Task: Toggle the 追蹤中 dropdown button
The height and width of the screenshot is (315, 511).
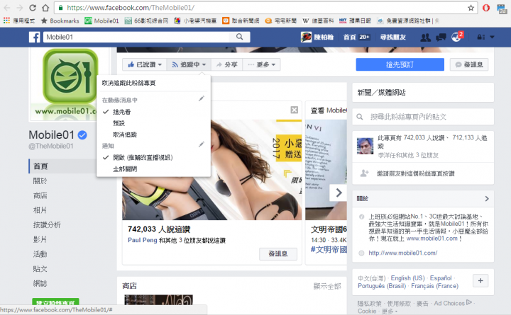Action: pos(189,64)
